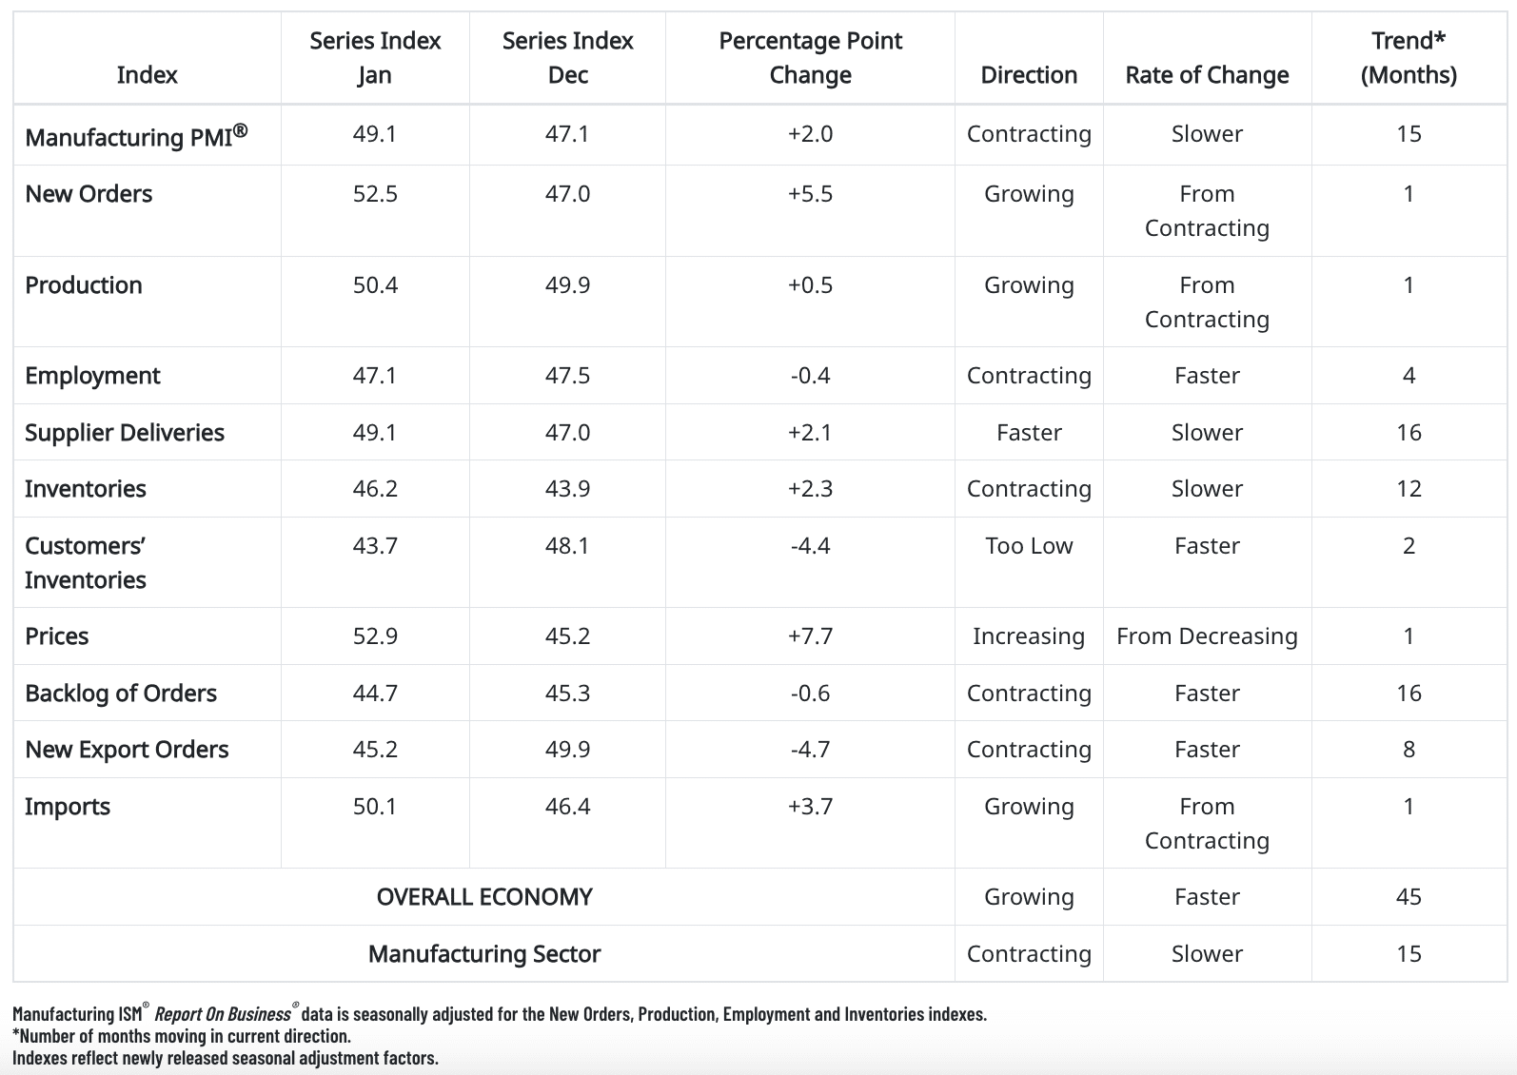Click the Direction column header

pyautogui.click(x=1029, y=75)
